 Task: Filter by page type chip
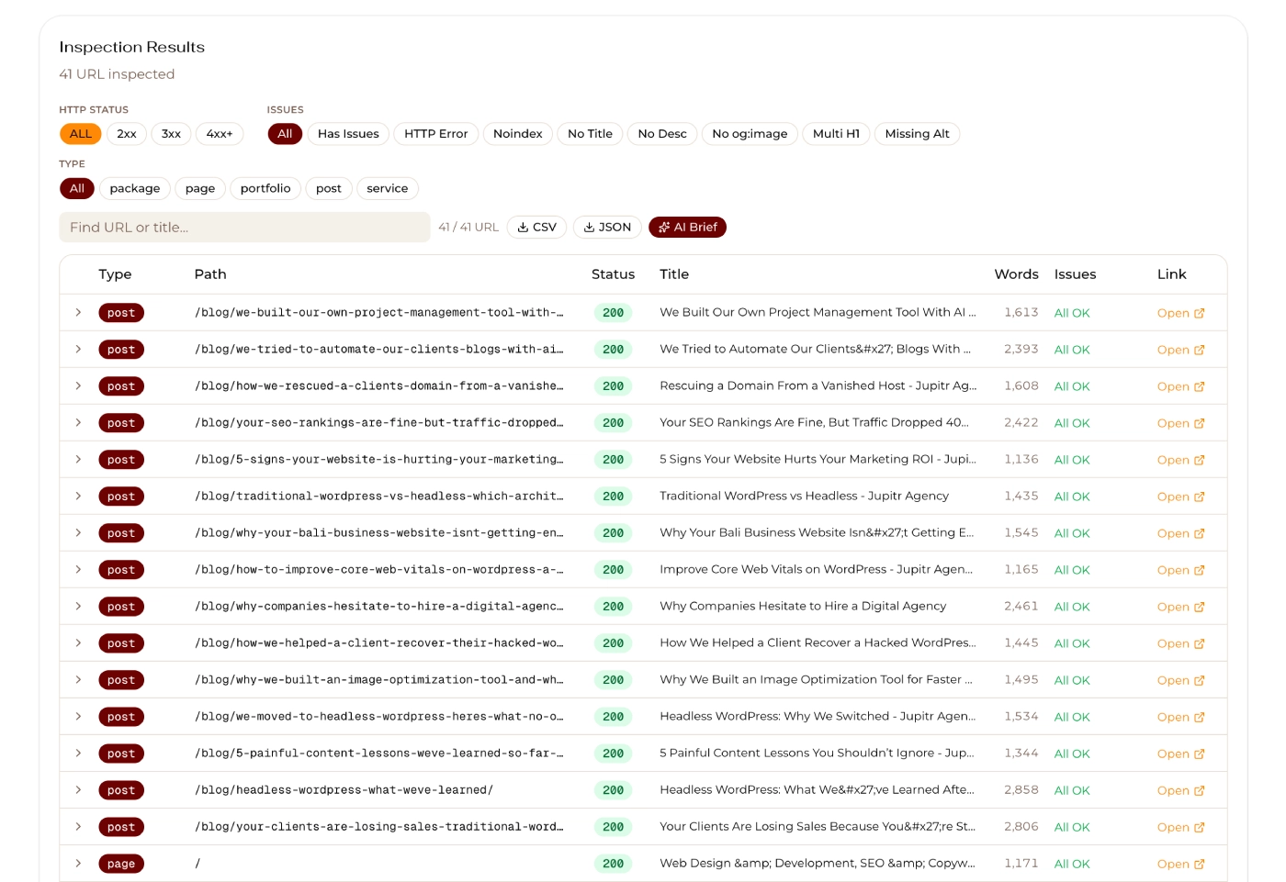[x=200, y=188]
